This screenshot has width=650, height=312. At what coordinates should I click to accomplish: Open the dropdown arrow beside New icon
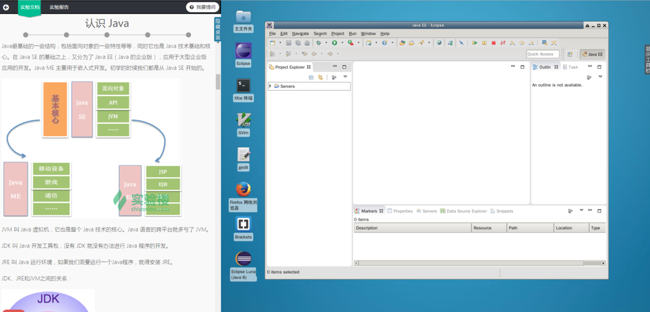pyautogui.click(x=280, y=43)
